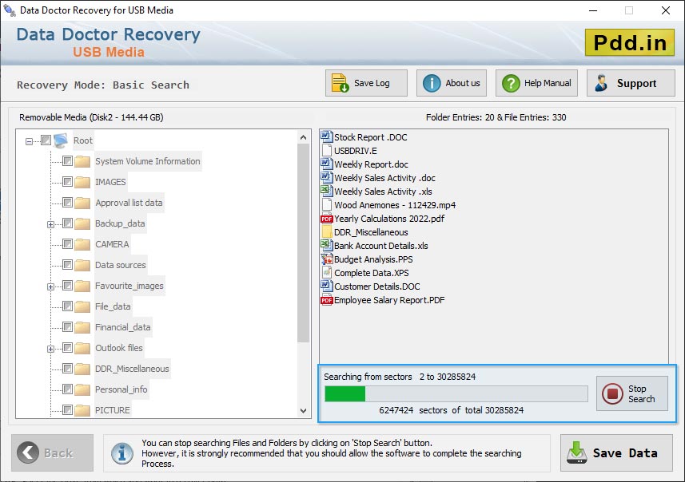Check the CAMERA folder checkbox
The width and height of the screenshot is (685, 482).
click(x=67, y=244)
